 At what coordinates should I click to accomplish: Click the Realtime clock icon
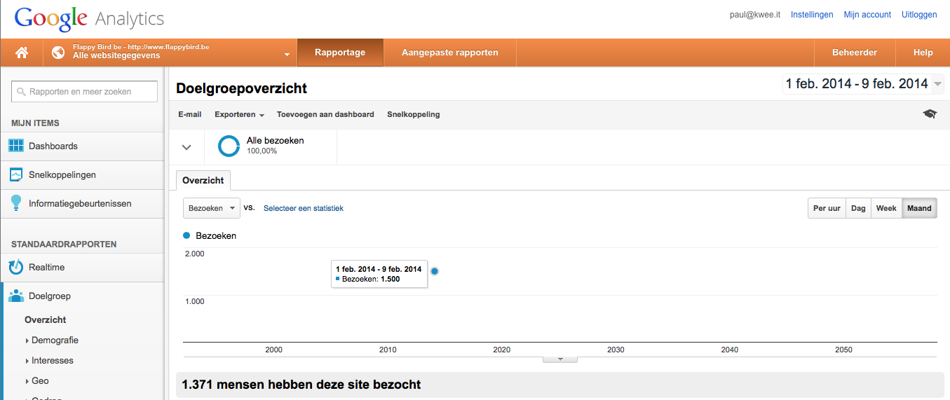tap(16, 267)
